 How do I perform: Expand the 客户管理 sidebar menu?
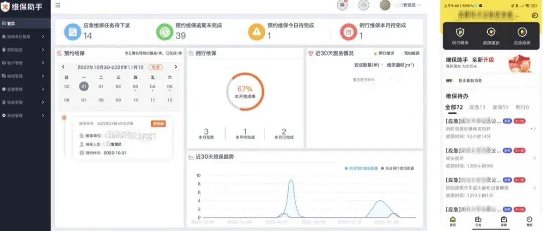(x=25, y=63)
